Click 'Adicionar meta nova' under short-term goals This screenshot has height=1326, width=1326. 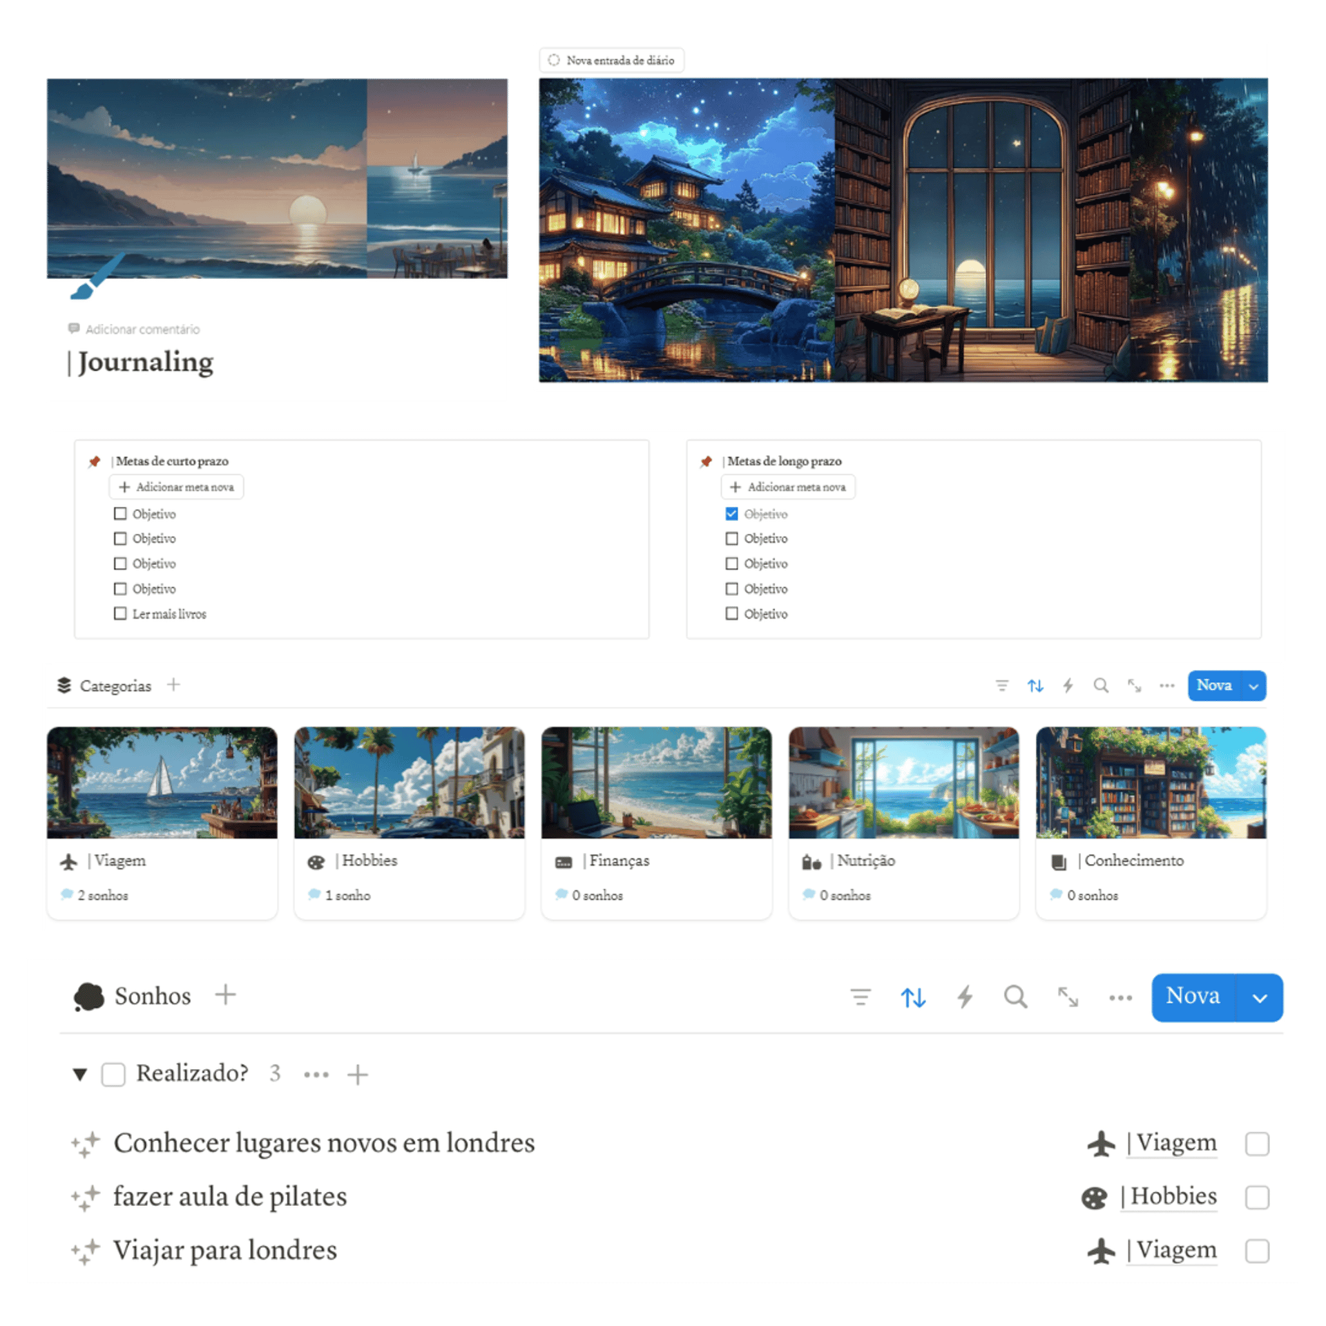point(177,487)
